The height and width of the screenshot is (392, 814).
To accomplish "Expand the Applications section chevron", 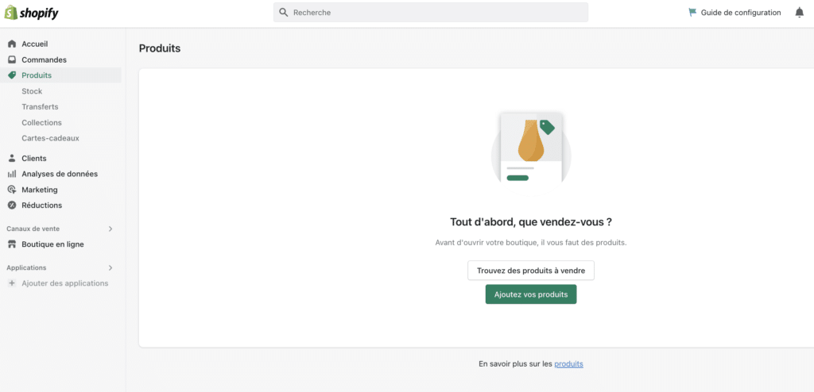I will pos(110,267).
